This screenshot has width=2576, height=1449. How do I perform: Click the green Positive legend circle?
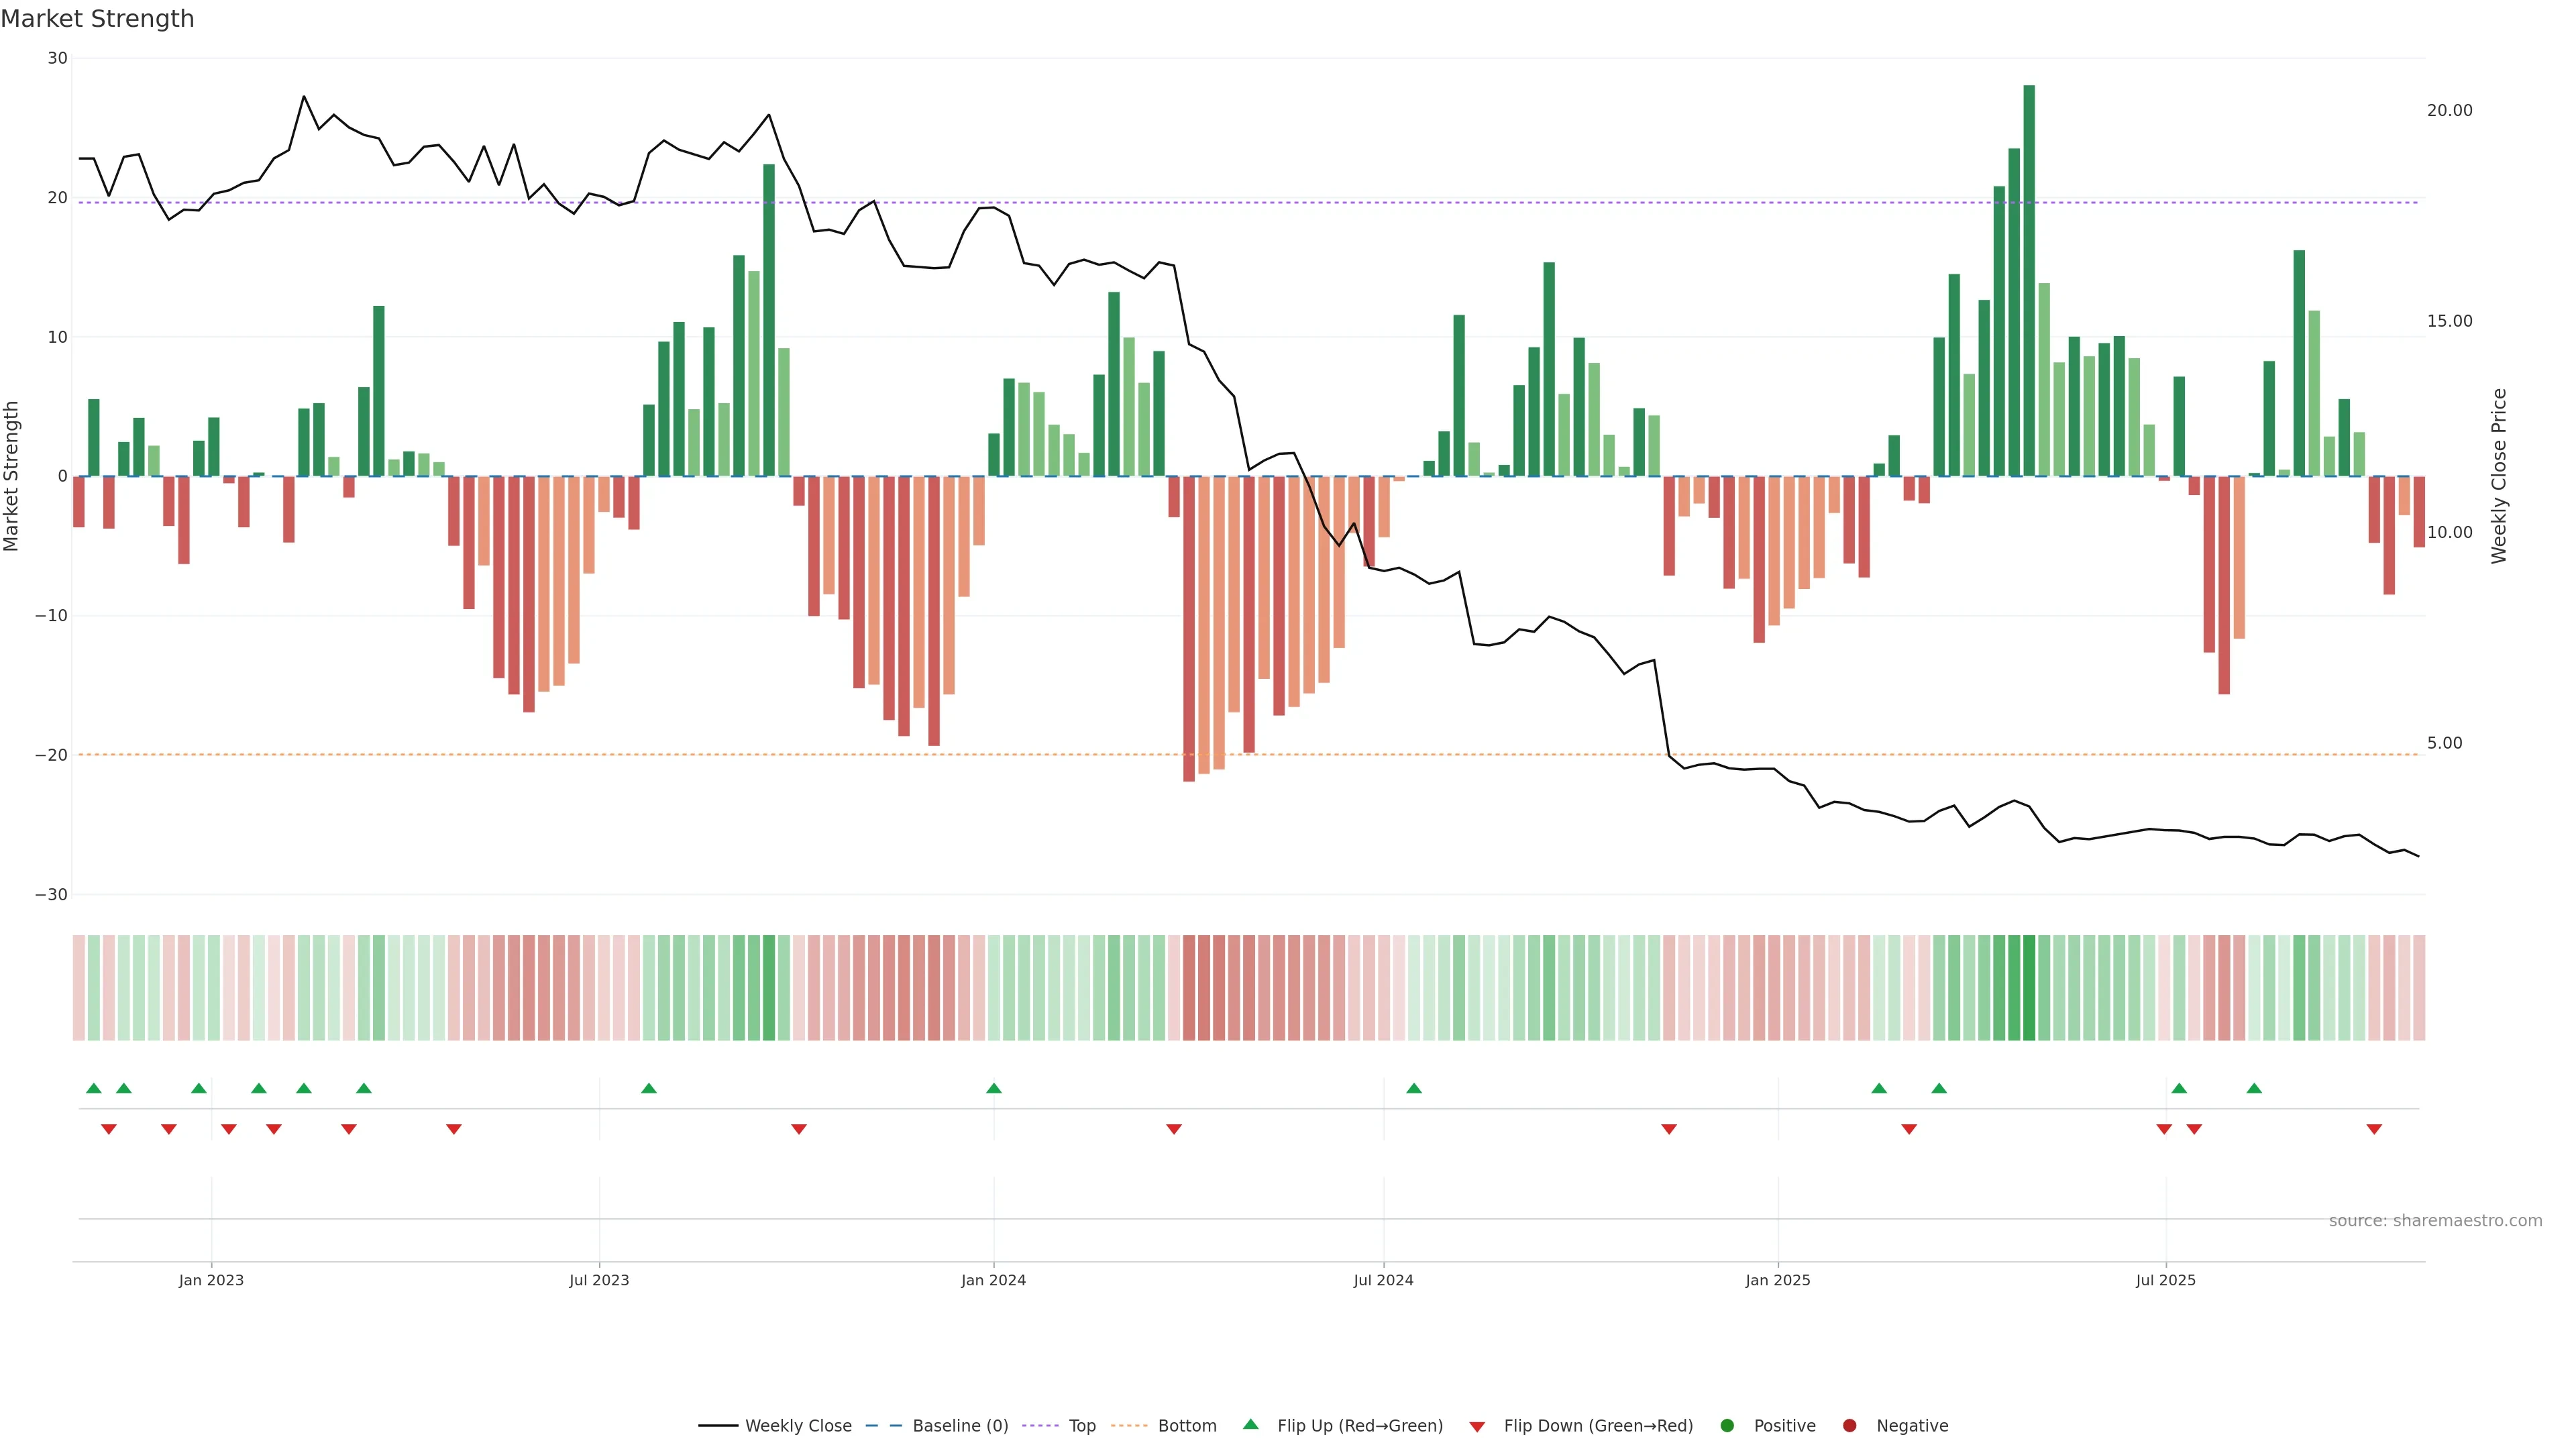point(1727,1425)
